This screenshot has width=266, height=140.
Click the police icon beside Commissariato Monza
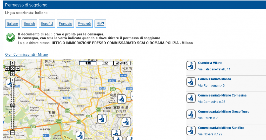(191, 82)
